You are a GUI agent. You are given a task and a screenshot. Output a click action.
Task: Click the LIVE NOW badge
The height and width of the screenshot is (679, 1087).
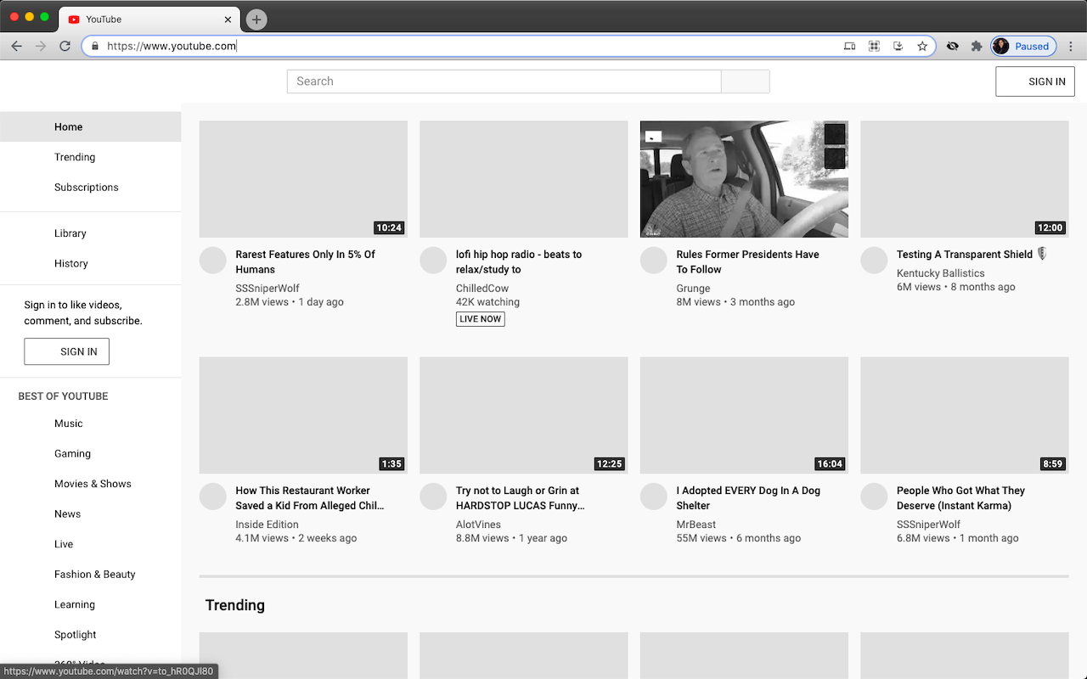tap(481, 319)
